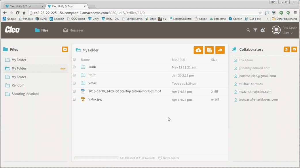Open the Vmax folder name link
Image resolution: width=300 pixels, height=168 pixels.
[92, 83]
